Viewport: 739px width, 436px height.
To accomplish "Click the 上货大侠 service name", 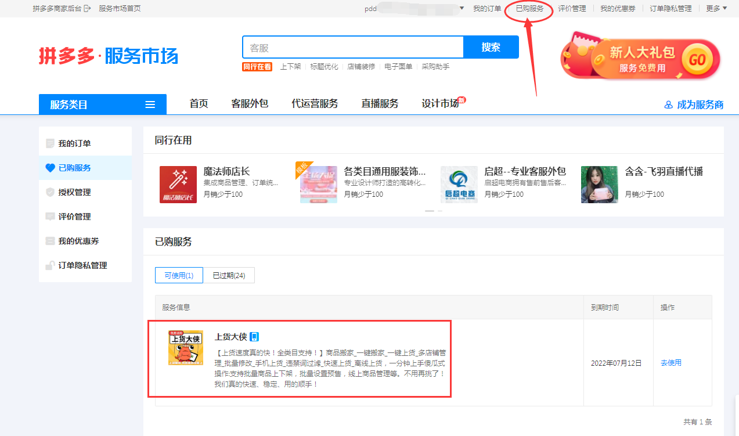I will (231, 337).
